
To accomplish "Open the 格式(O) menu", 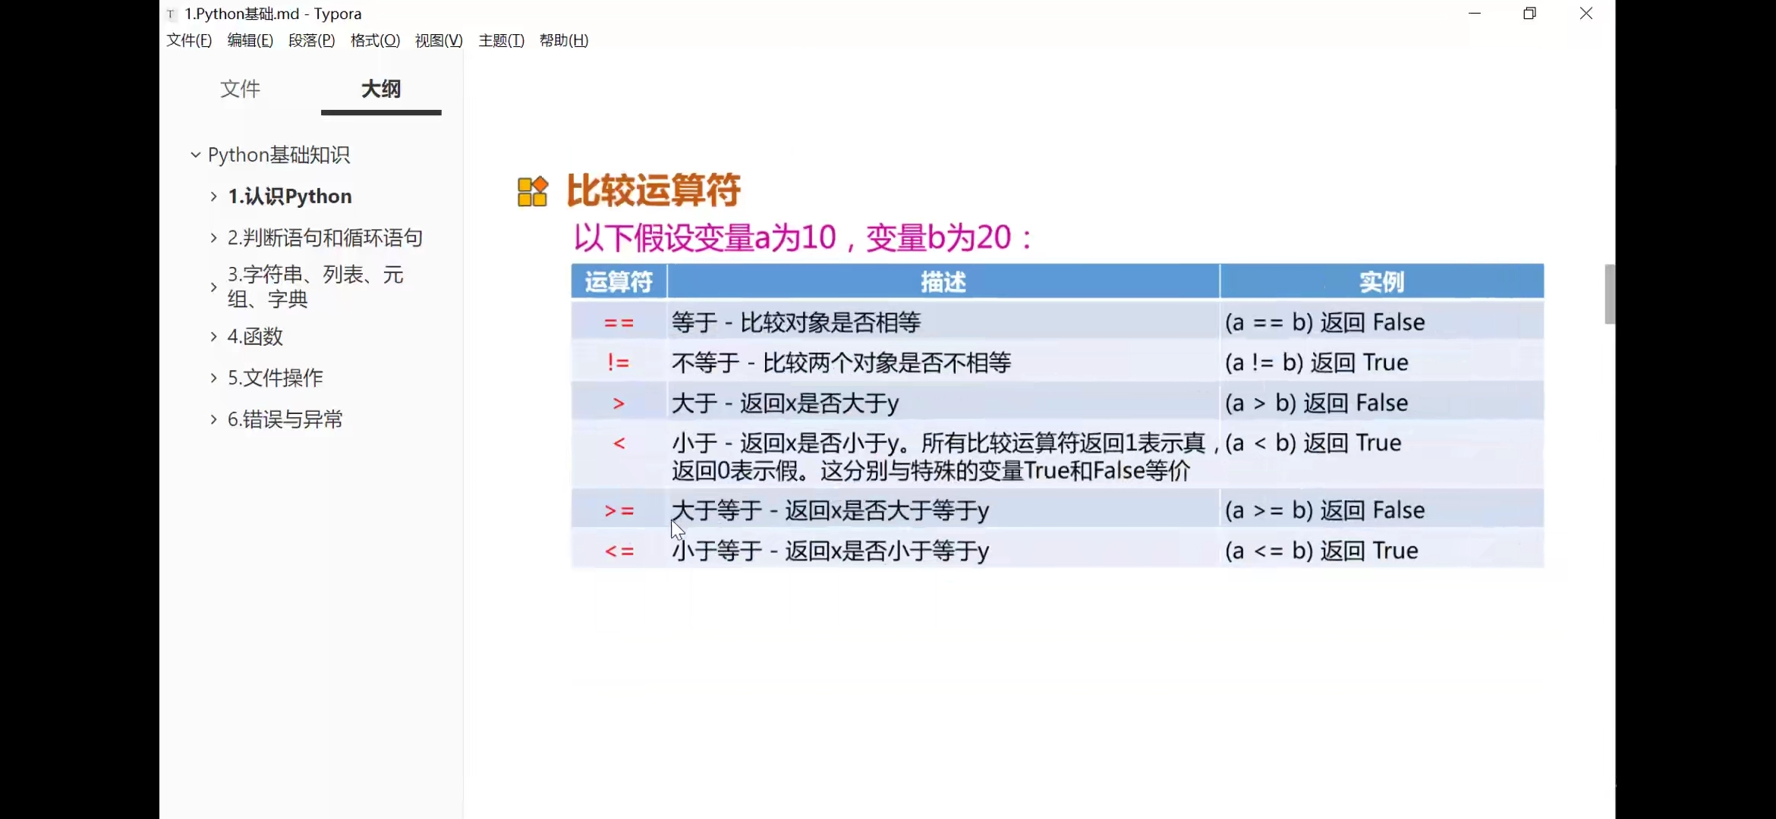I will tap(375, 40).
